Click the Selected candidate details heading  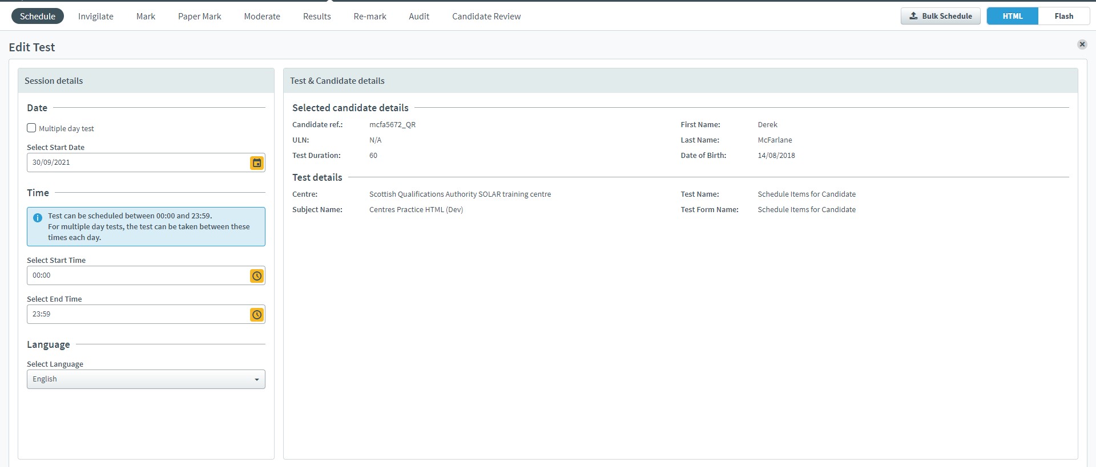pos(350,108)
